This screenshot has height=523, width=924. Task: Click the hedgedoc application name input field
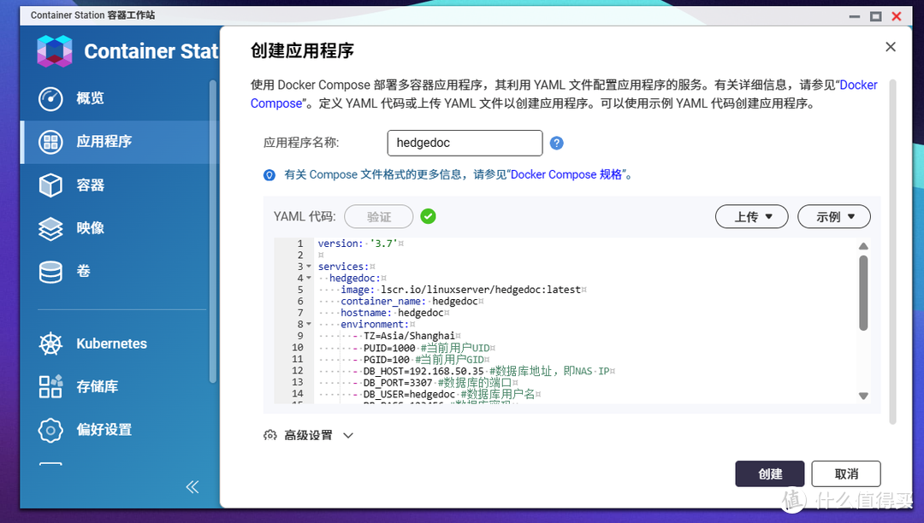point(465,143)
